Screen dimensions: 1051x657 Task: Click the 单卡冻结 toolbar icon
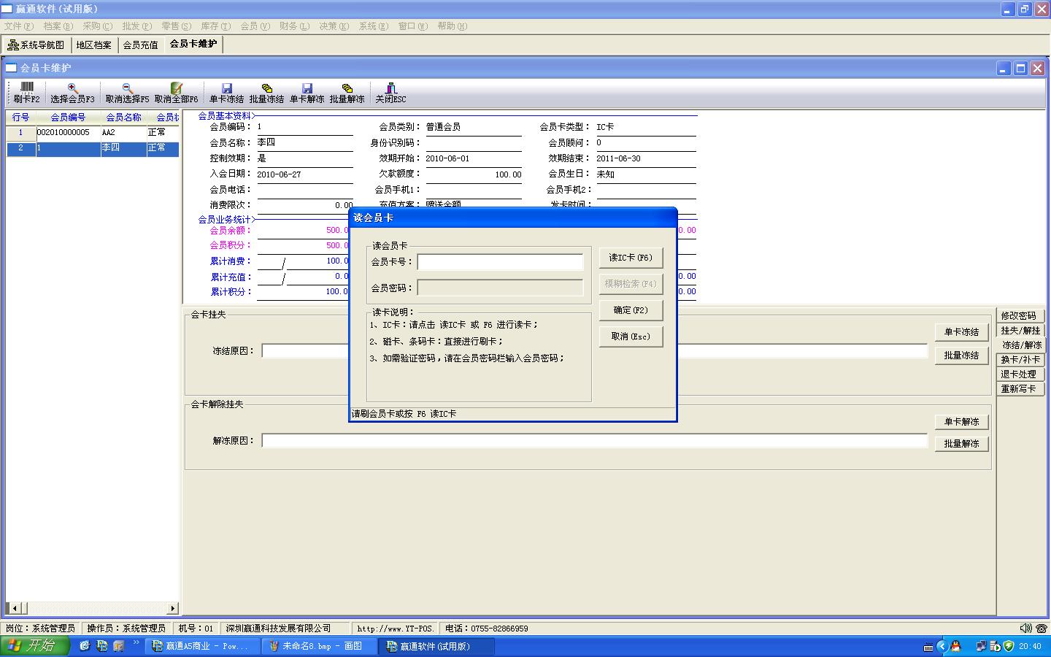[226, 88]
